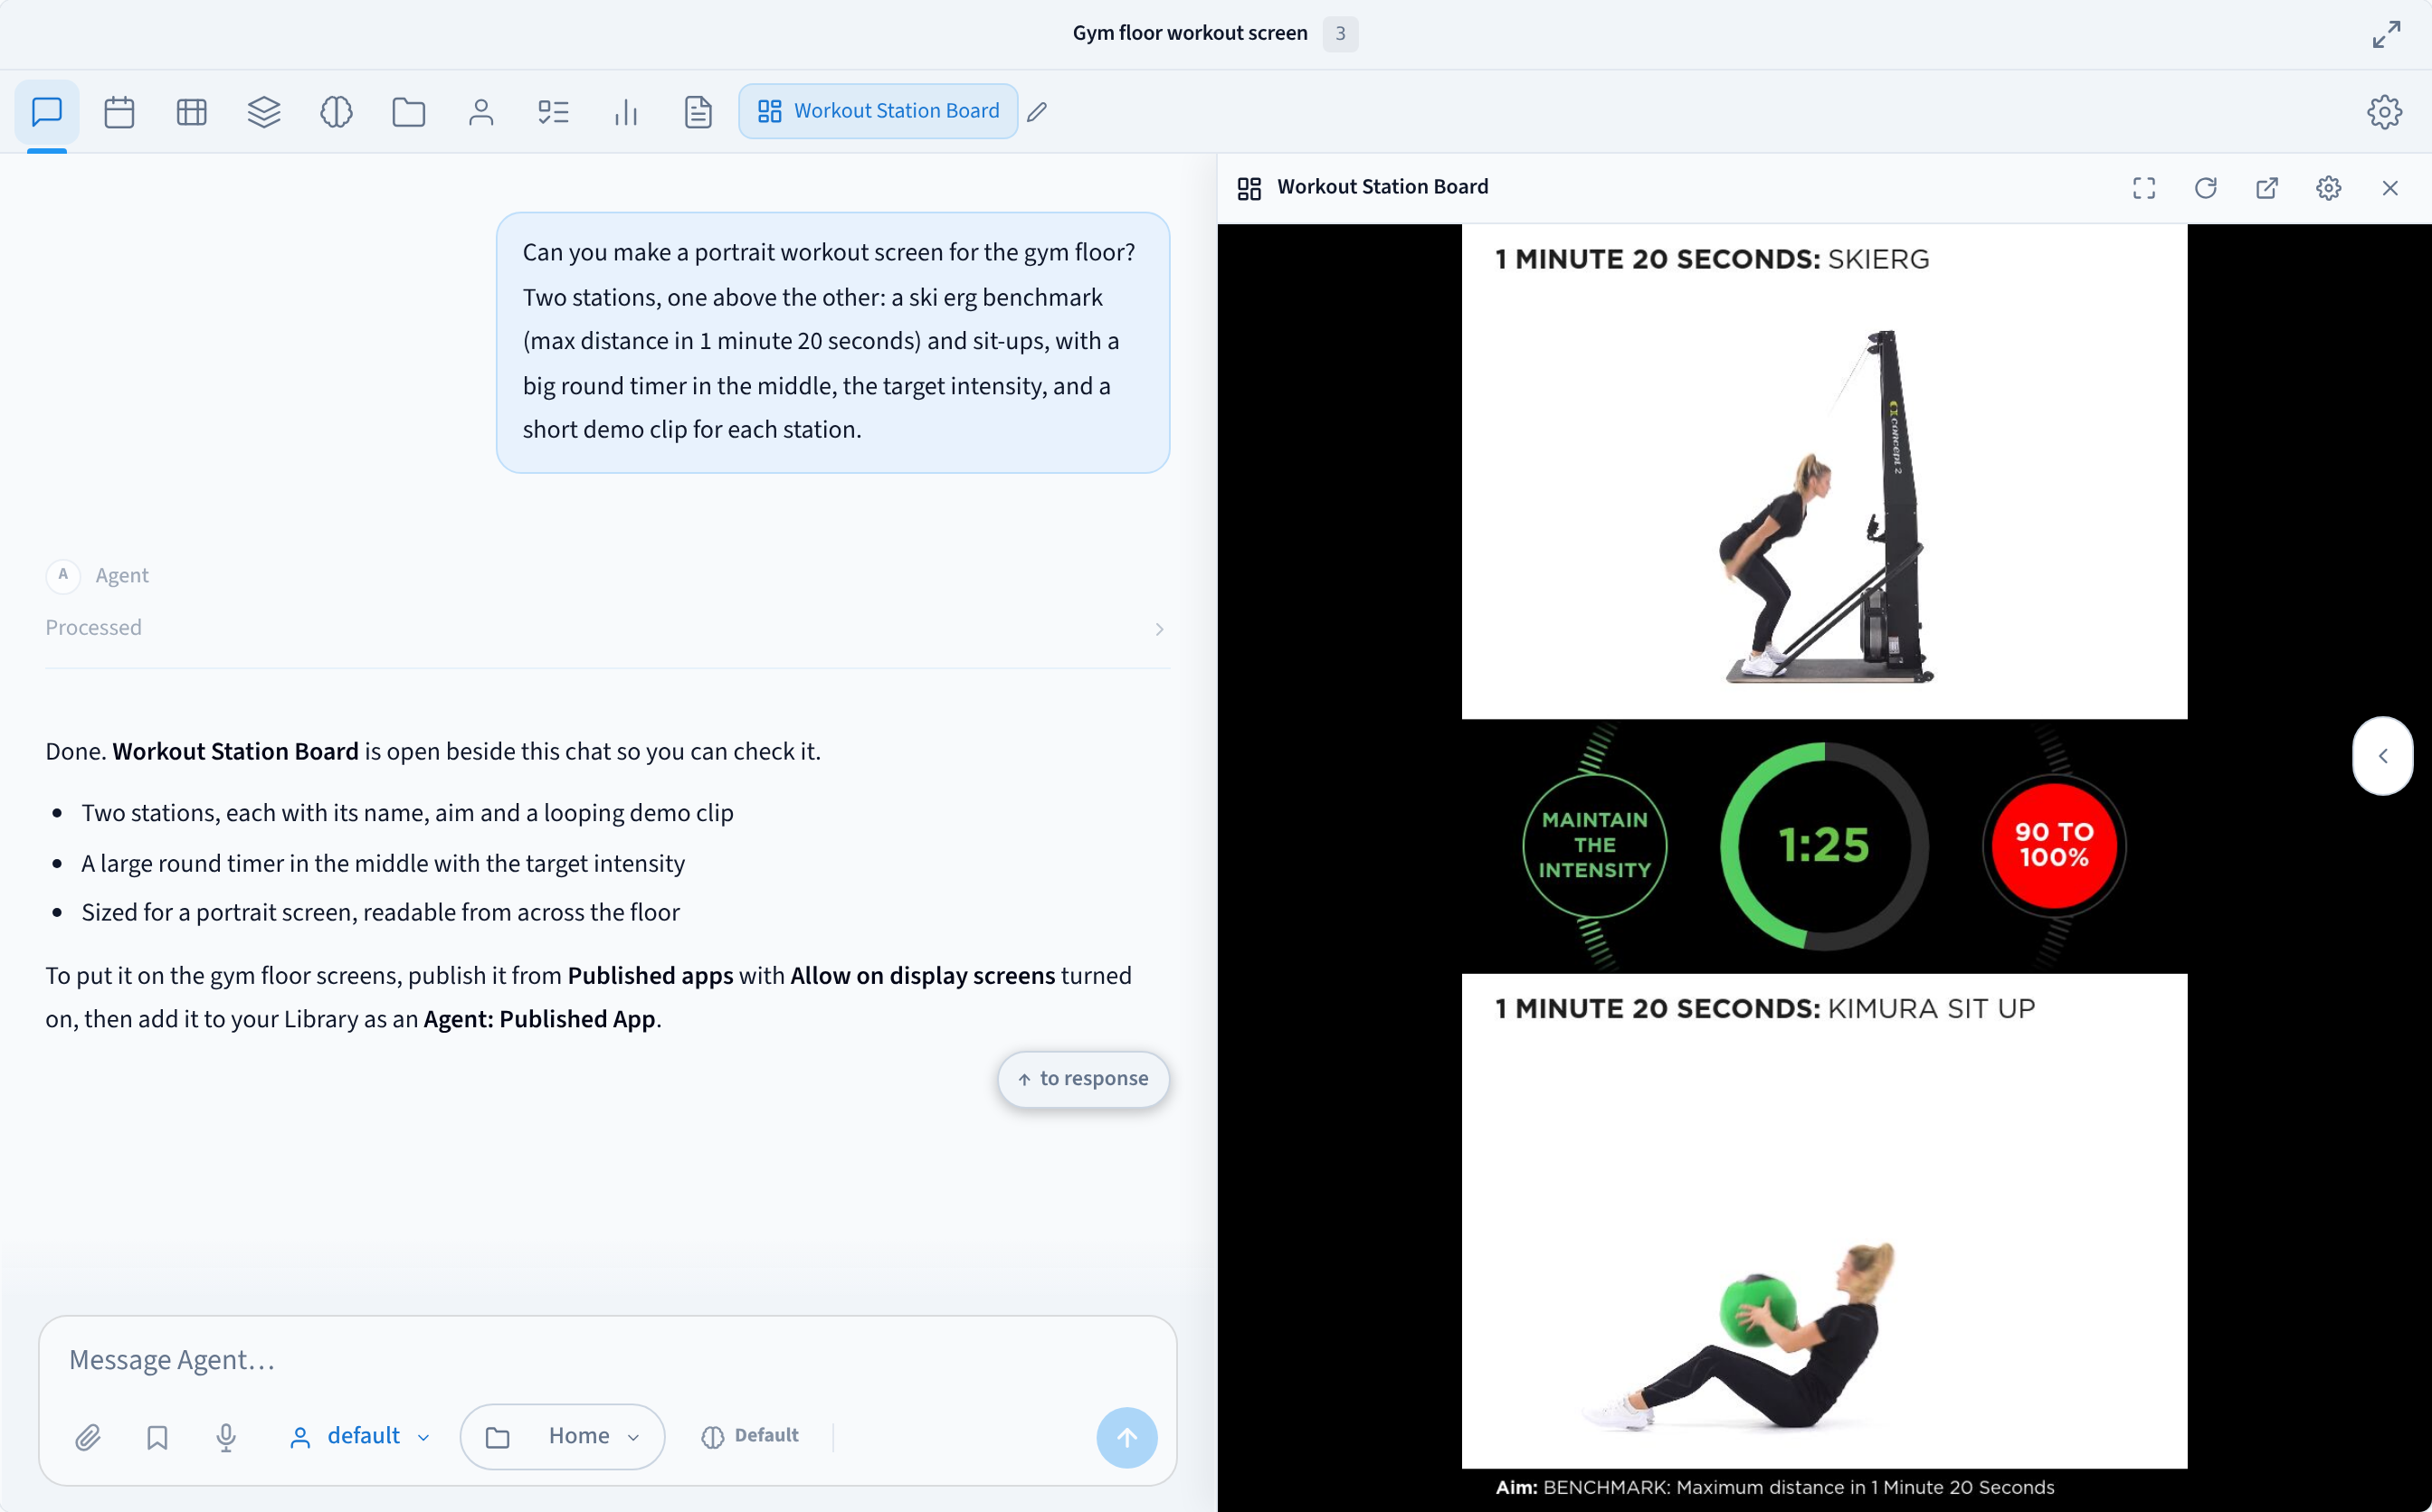
Task: Click the bookmark icon in message box
Action: click(x=157, y=1437)
